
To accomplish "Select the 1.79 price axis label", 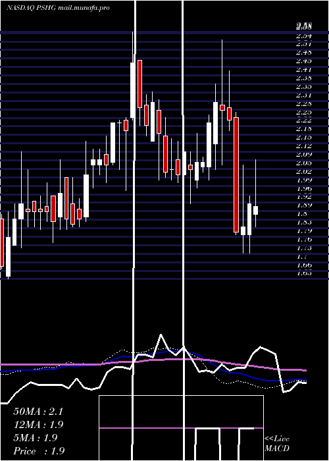I will click(x=304, y=230).
